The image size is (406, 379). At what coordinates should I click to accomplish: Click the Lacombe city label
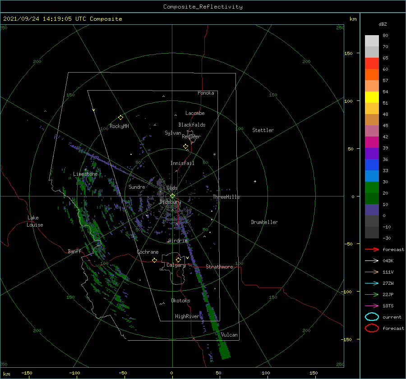pos(195,113)
